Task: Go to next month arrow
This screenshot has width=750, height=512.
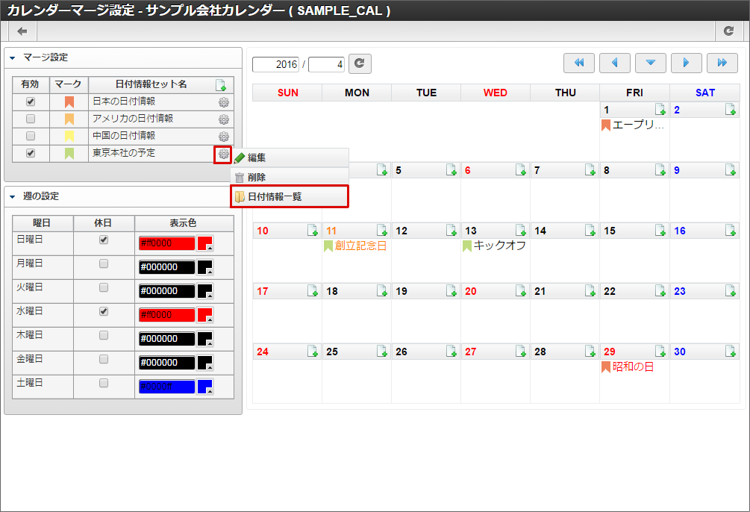Action: [x=686, y=63]
